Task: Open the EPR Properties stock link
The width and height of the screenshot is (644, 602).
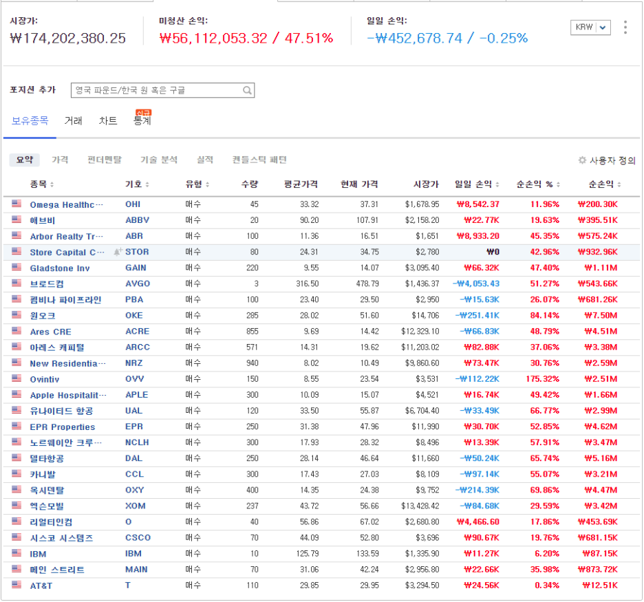Action: (63, 427)
